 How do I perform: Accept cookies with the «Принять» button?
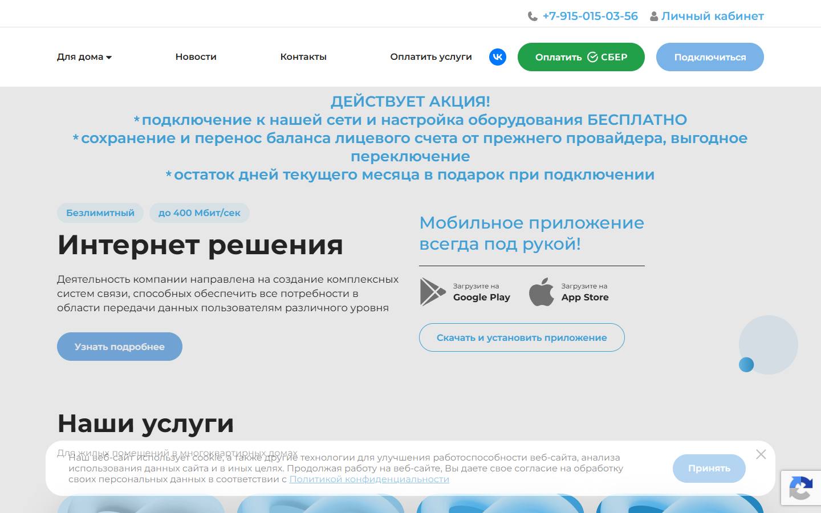point(709,469)
